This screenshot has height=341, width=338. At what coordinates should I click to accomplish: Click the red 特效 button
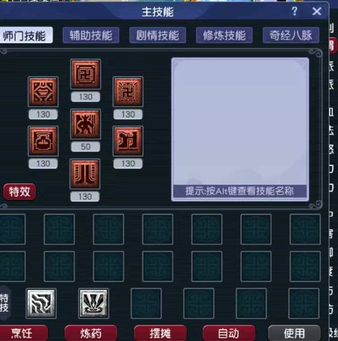click(x=19, y=191)
